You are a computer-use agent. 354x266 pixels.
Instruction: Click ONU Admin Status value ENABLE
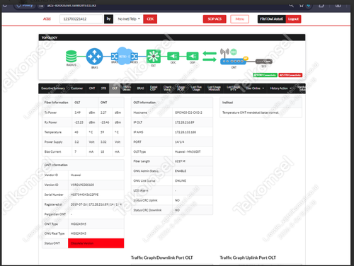tap(181, 171)
